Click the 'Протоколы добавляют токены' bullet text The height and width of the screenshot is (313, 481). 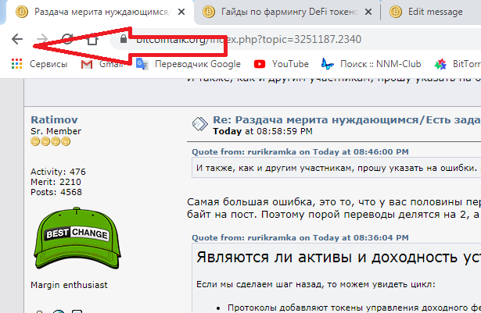pos(354,308)
